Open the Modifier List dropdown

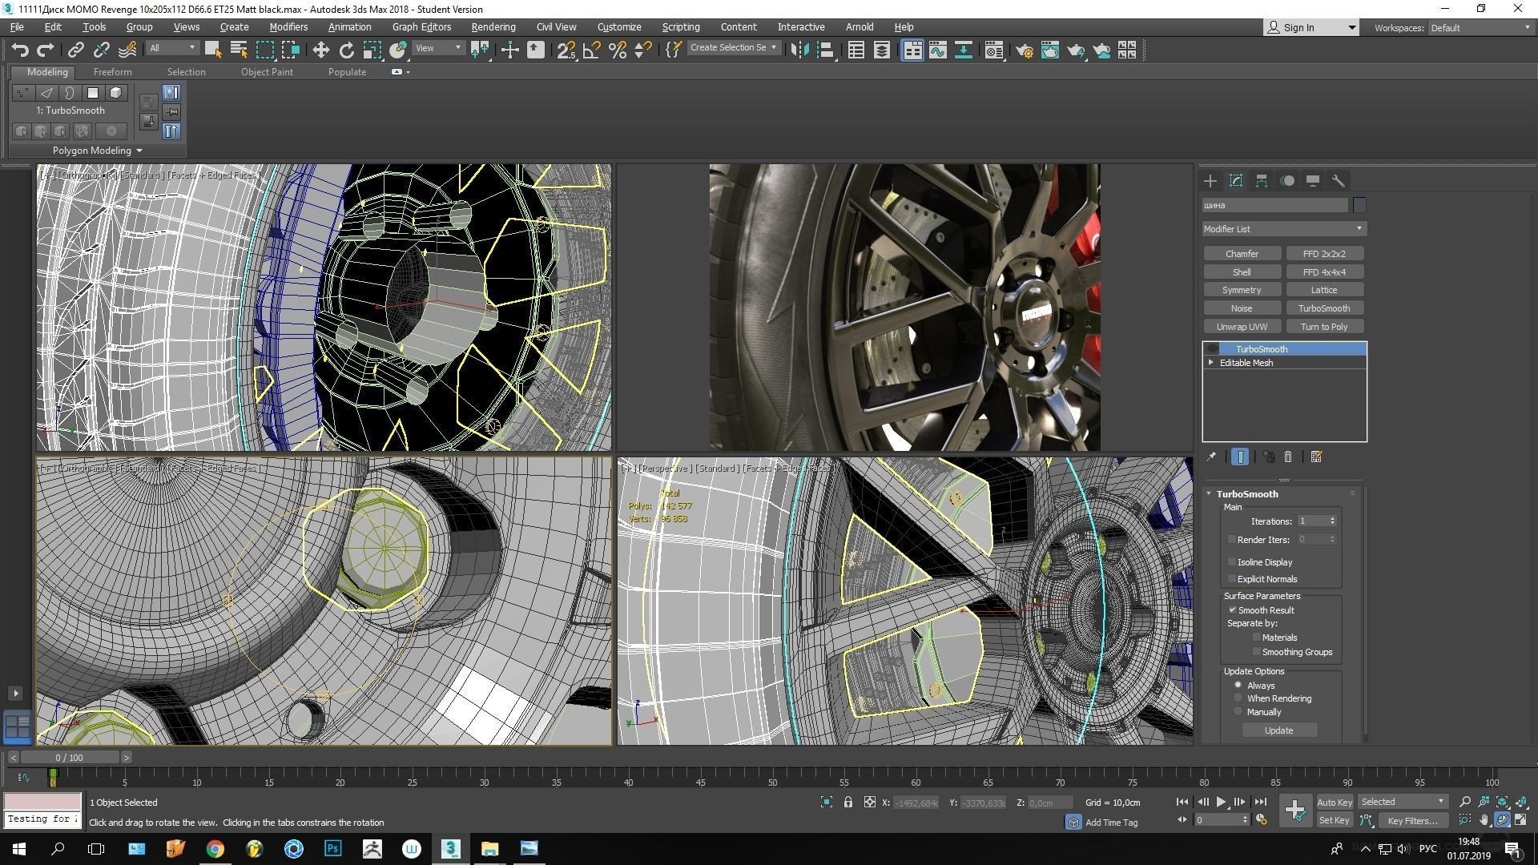coord(1283,229)
